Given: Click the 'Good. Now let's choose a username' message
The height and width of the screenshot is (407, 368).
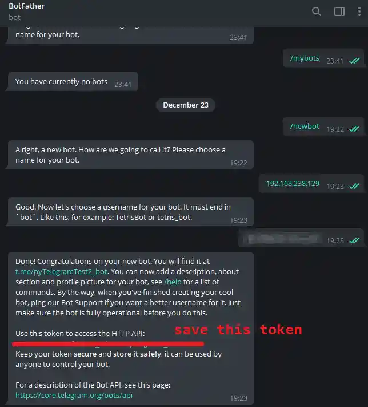Looking at the screenshot, I should click(x=130, y=212).
